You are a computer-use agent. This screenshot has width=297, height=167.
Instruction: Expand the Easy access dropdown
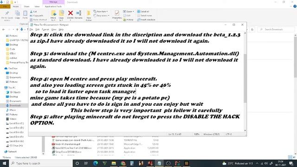coord(101,15)
